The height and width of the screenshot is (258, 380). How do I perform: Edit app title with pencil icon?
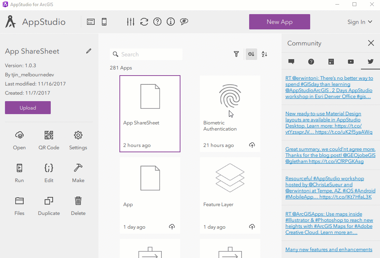tap(89, 51)
